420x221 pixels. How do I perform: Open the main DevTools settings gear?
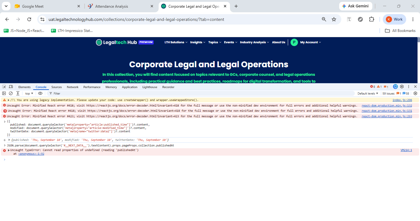pos(402,87)
